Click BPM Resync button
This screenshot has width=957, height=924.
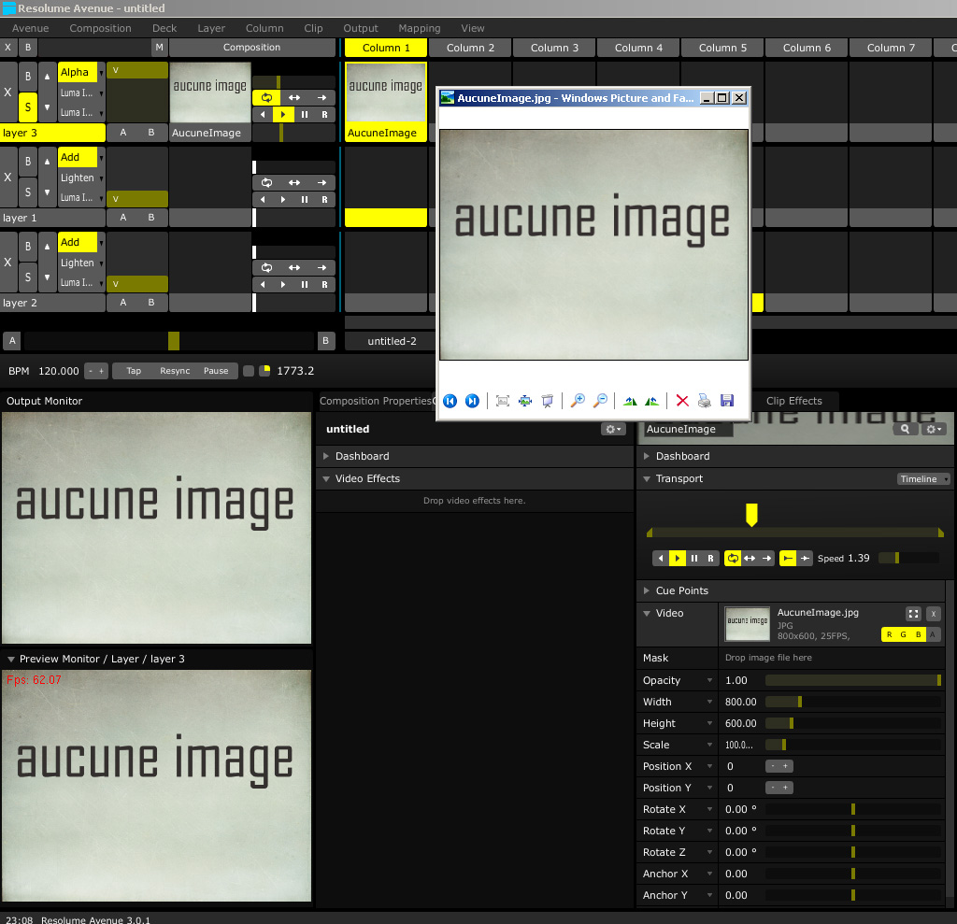tap(175, 371)
